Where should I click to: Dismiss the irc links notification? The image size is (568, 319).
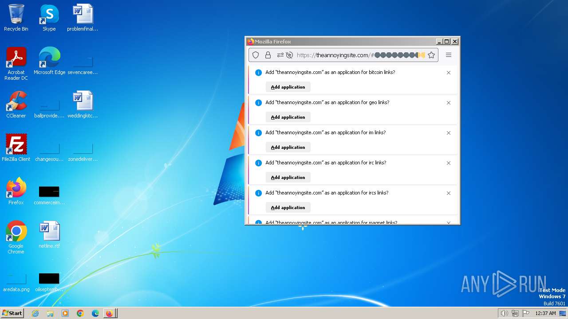click(x=449, y=163)
